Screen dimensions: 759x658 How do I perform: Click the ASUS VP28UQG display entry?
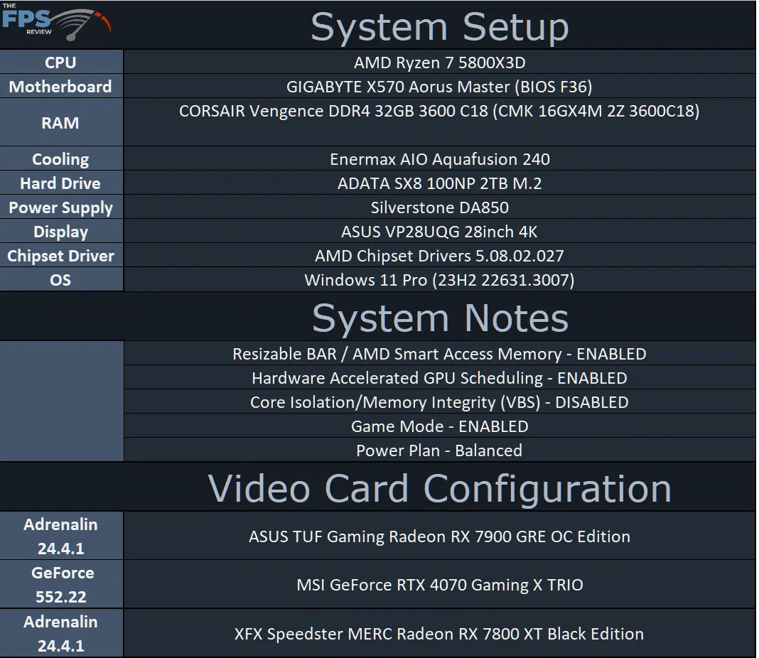[439, 232]
